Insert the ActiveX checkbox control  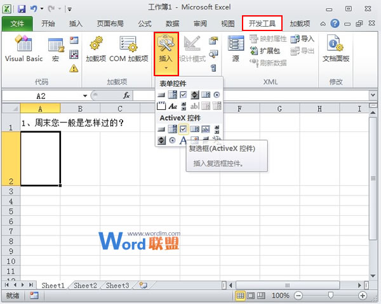(183, 129)
